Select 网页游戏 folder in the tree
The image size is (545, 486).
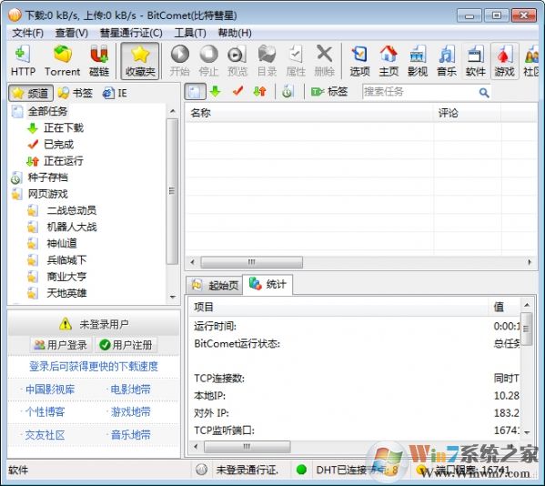47,194
